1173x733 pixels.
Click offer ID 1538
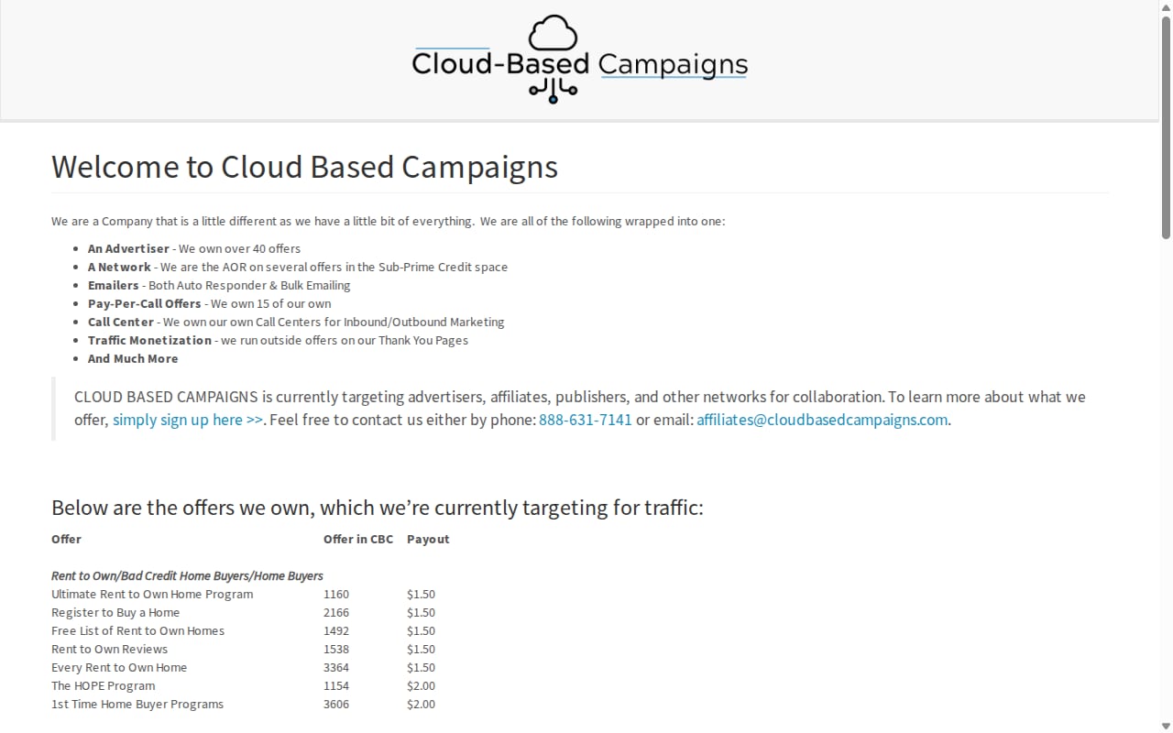pyautogui.click(x=336, y=649)
